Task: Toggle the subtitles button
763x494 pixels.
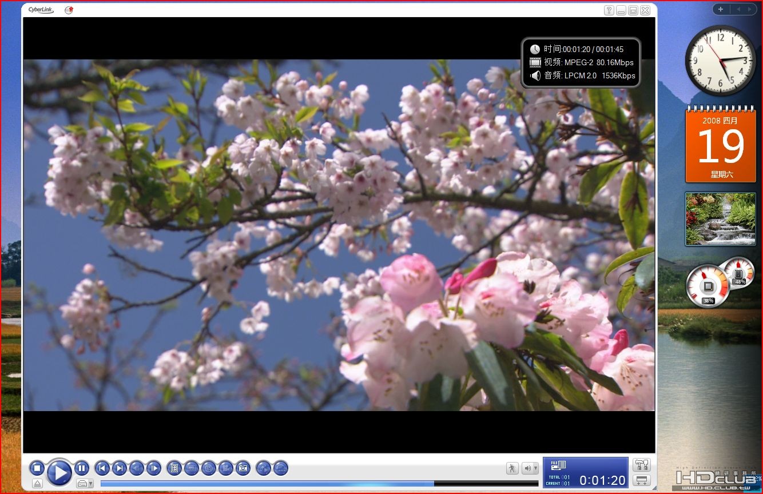Action: click(x=192, y=468)
